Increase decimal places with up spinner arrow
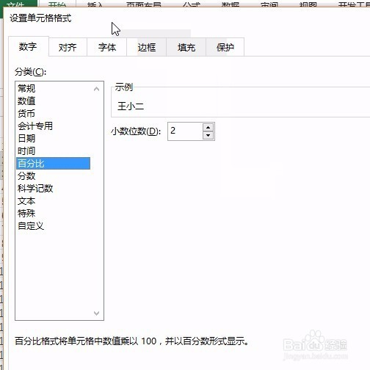Screen dimensions: 370x370 click(208, 128)
